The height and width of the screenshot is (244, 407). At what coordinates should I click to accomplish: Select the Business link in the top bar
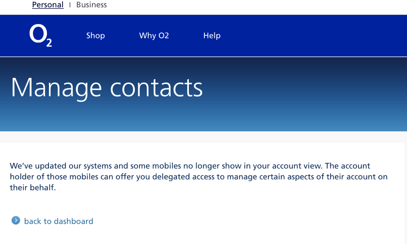click(x=91, y=5)
